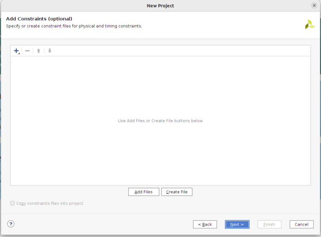321x237 pixels.
Task: Open the plus add-constraints dropdown
Action: click(17, 51)
